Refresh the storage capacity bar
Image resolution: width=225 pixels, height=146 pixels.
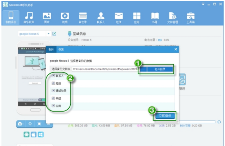pyautogui.click(x=219, y=122)
